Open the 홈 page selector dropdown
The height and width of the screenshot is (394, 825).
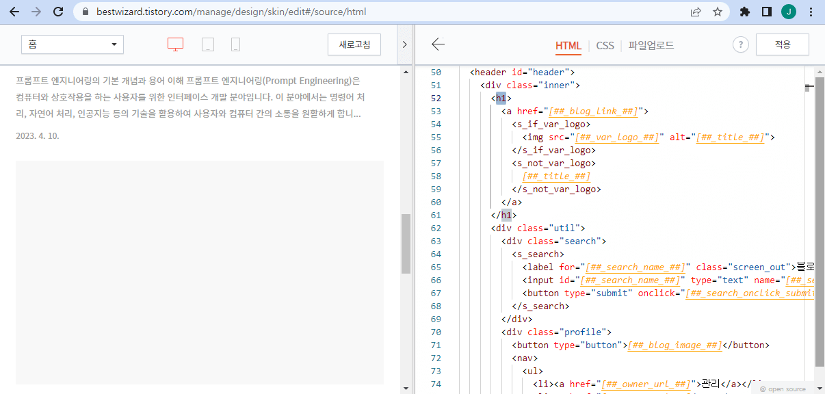(x=72, y=44)
